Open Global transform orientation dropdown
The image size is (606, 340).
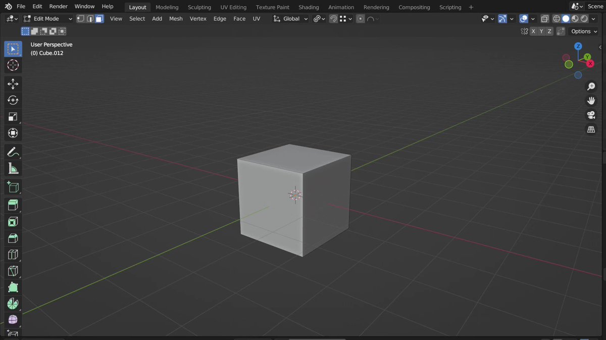[x=290, y=19]
